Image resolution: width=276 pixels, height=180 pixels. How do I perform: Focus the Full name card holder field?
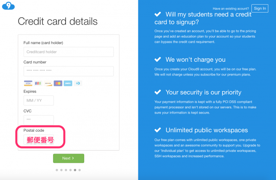[69, 52]
